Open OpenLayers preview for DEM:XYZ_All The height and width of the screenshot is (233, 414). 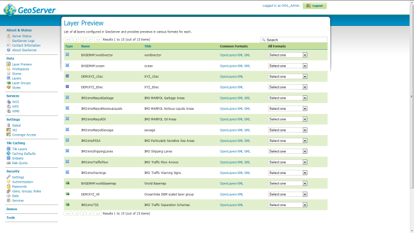coord(228,194)
